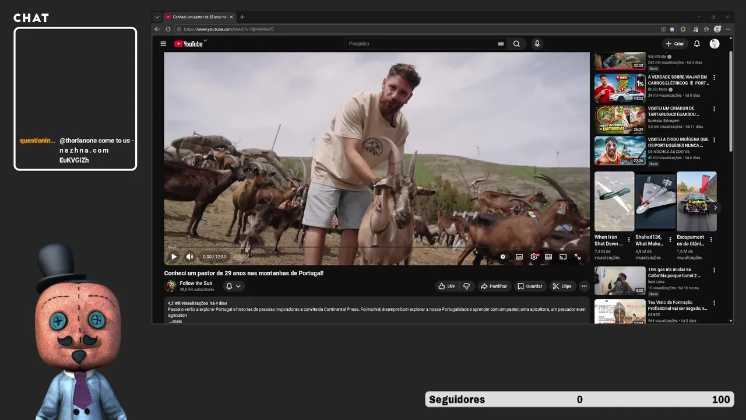Open options for Escapamentos short
Image resolution: width=746 pixels, height=420 pixels.
711,239
